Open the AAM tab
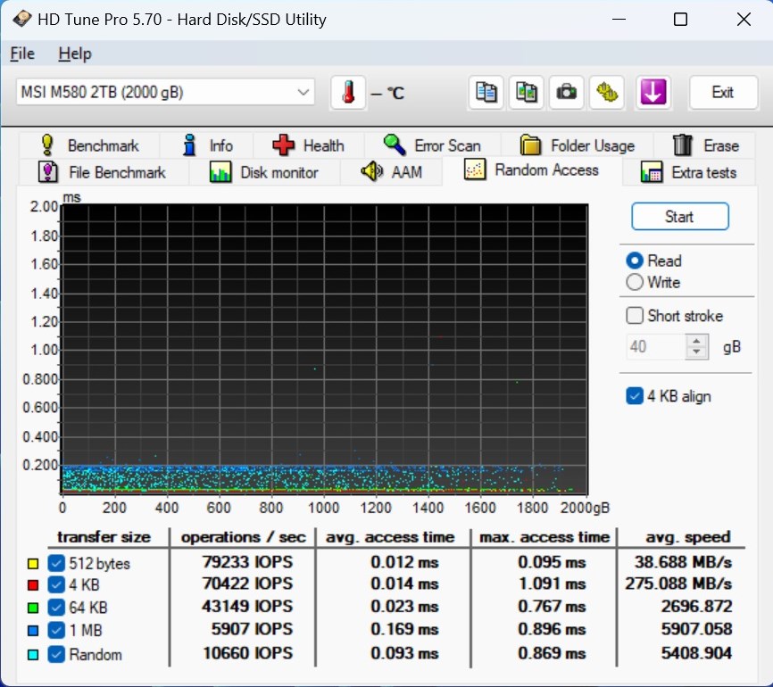Viewport: 773px width, 687px height. pyautogui.click(x=392, y=172)
